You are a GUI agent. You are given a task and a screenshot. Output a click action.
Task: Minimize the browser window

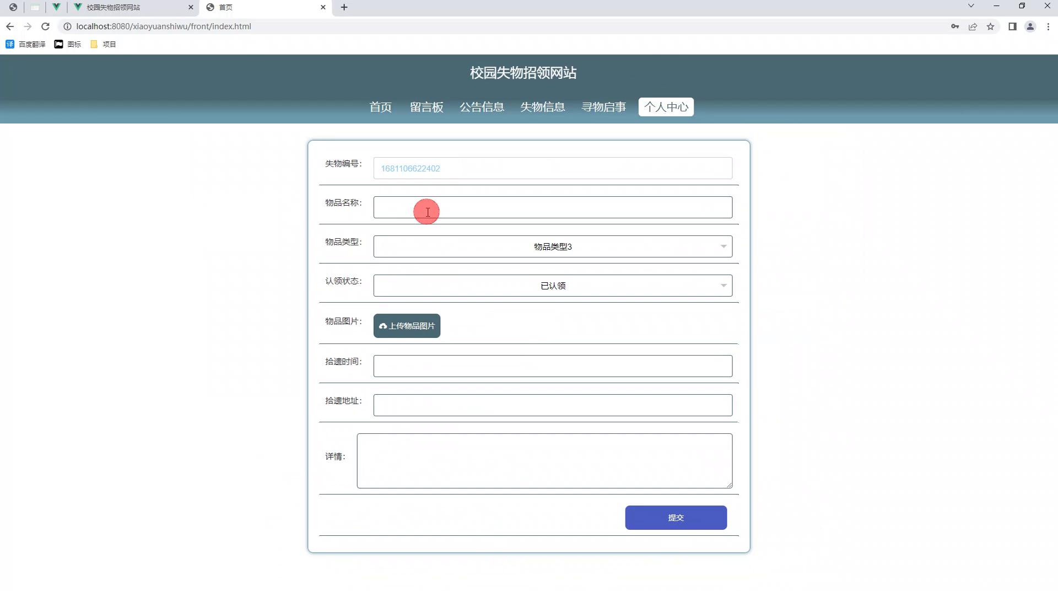pyautogui.click(x=996, y=6)
